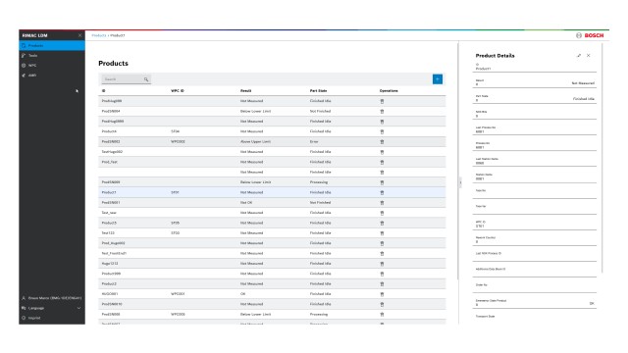This screenshot has width=628, height=353.
Task: Click the Not OK result cell
Action: click(246, 203)
